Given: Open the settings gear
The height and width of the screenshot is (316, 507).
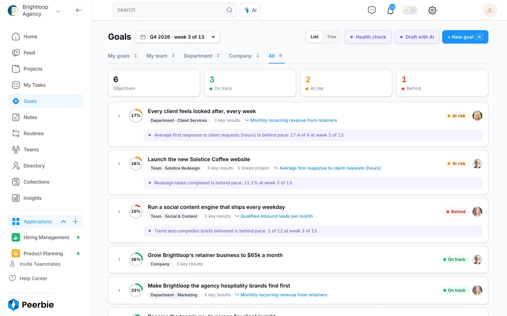Looking at the screenshot, I should pyautogui.click(x=432, y=10).
